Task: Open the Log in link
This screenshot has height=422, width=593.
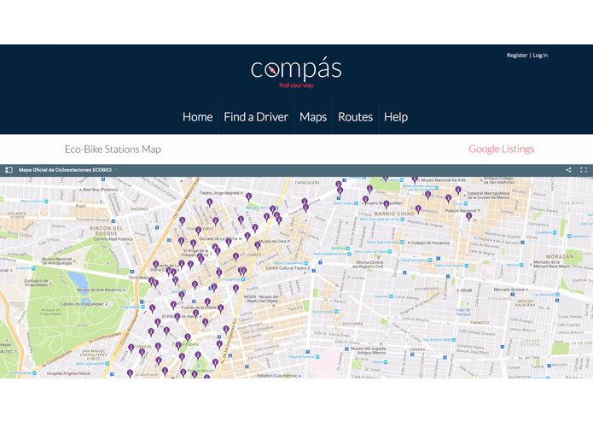Action: pos(540,56)
